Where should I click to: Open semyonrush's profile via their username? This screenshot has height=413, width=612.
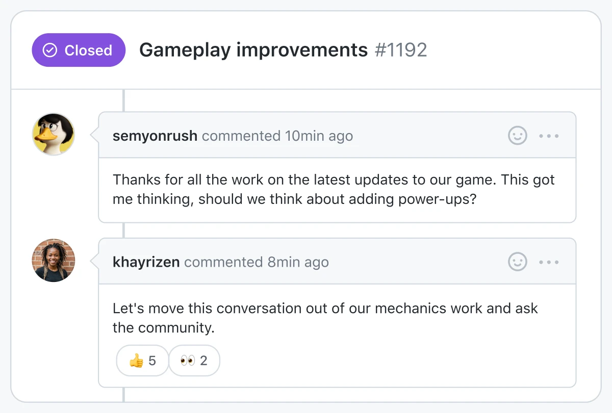(155, 136)
